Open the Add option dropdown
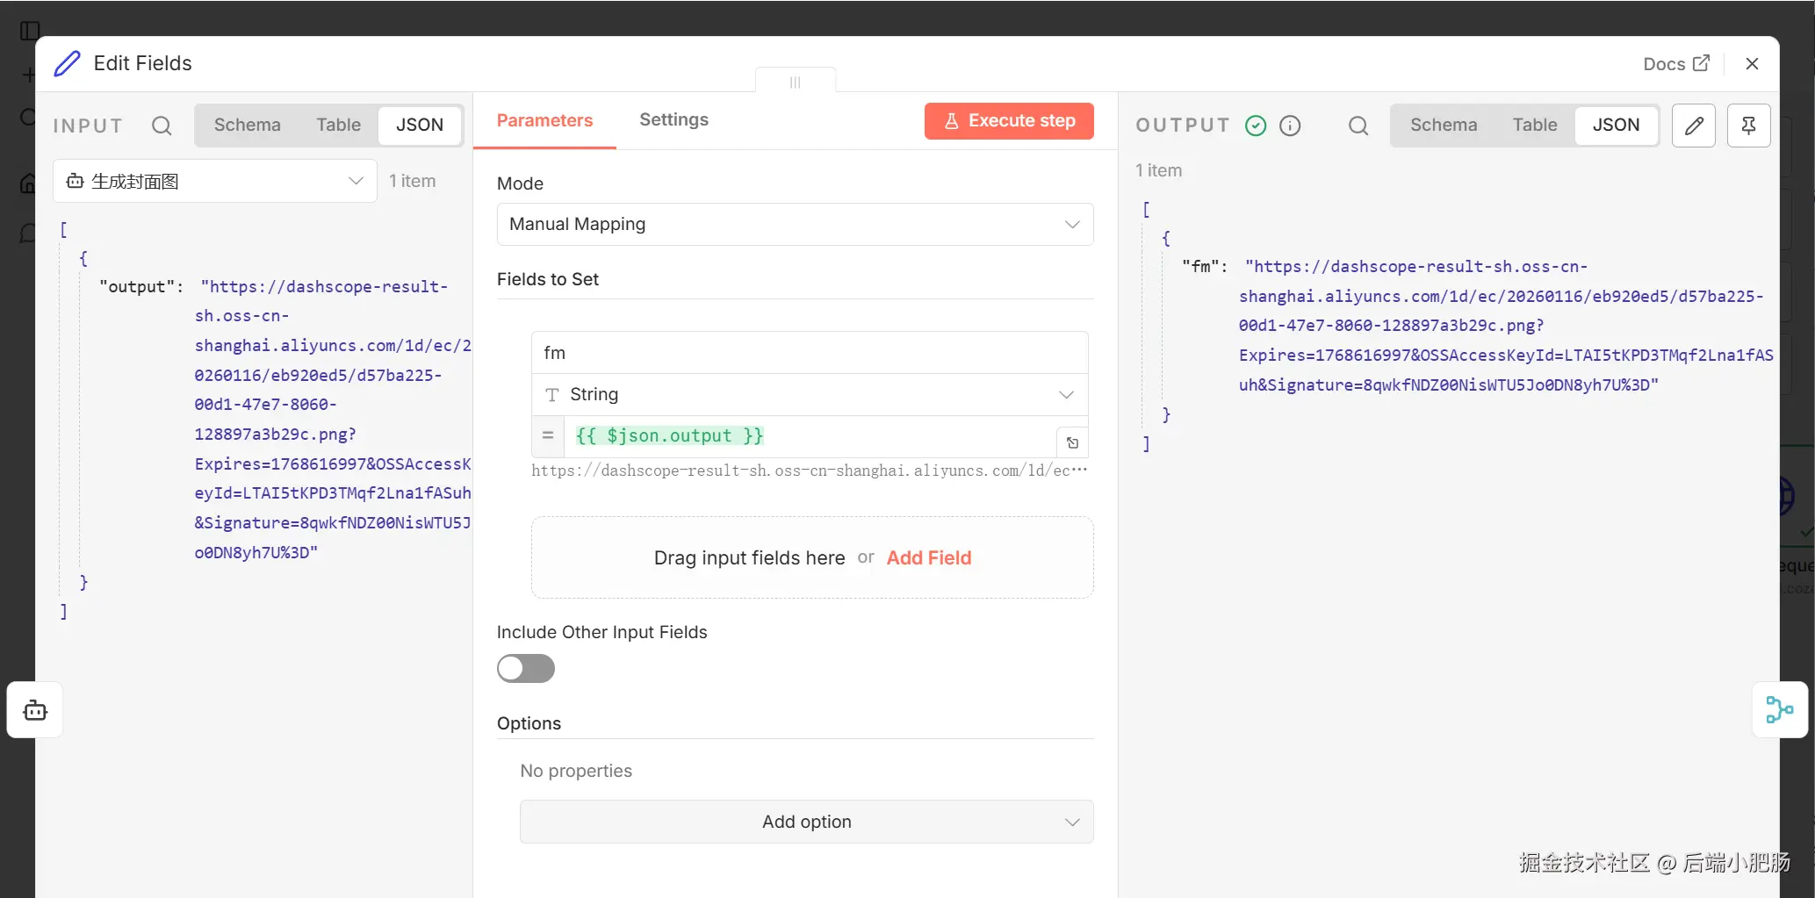Viewport: 1815px width, 898px height. (806, 822)
